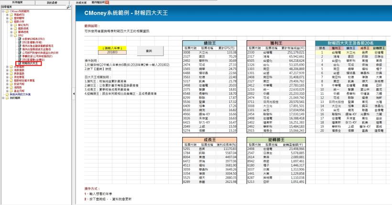This screenshot has width=392, height=205.
Task: Click the 個股分析 folder icon
Action: click(11, 22)
